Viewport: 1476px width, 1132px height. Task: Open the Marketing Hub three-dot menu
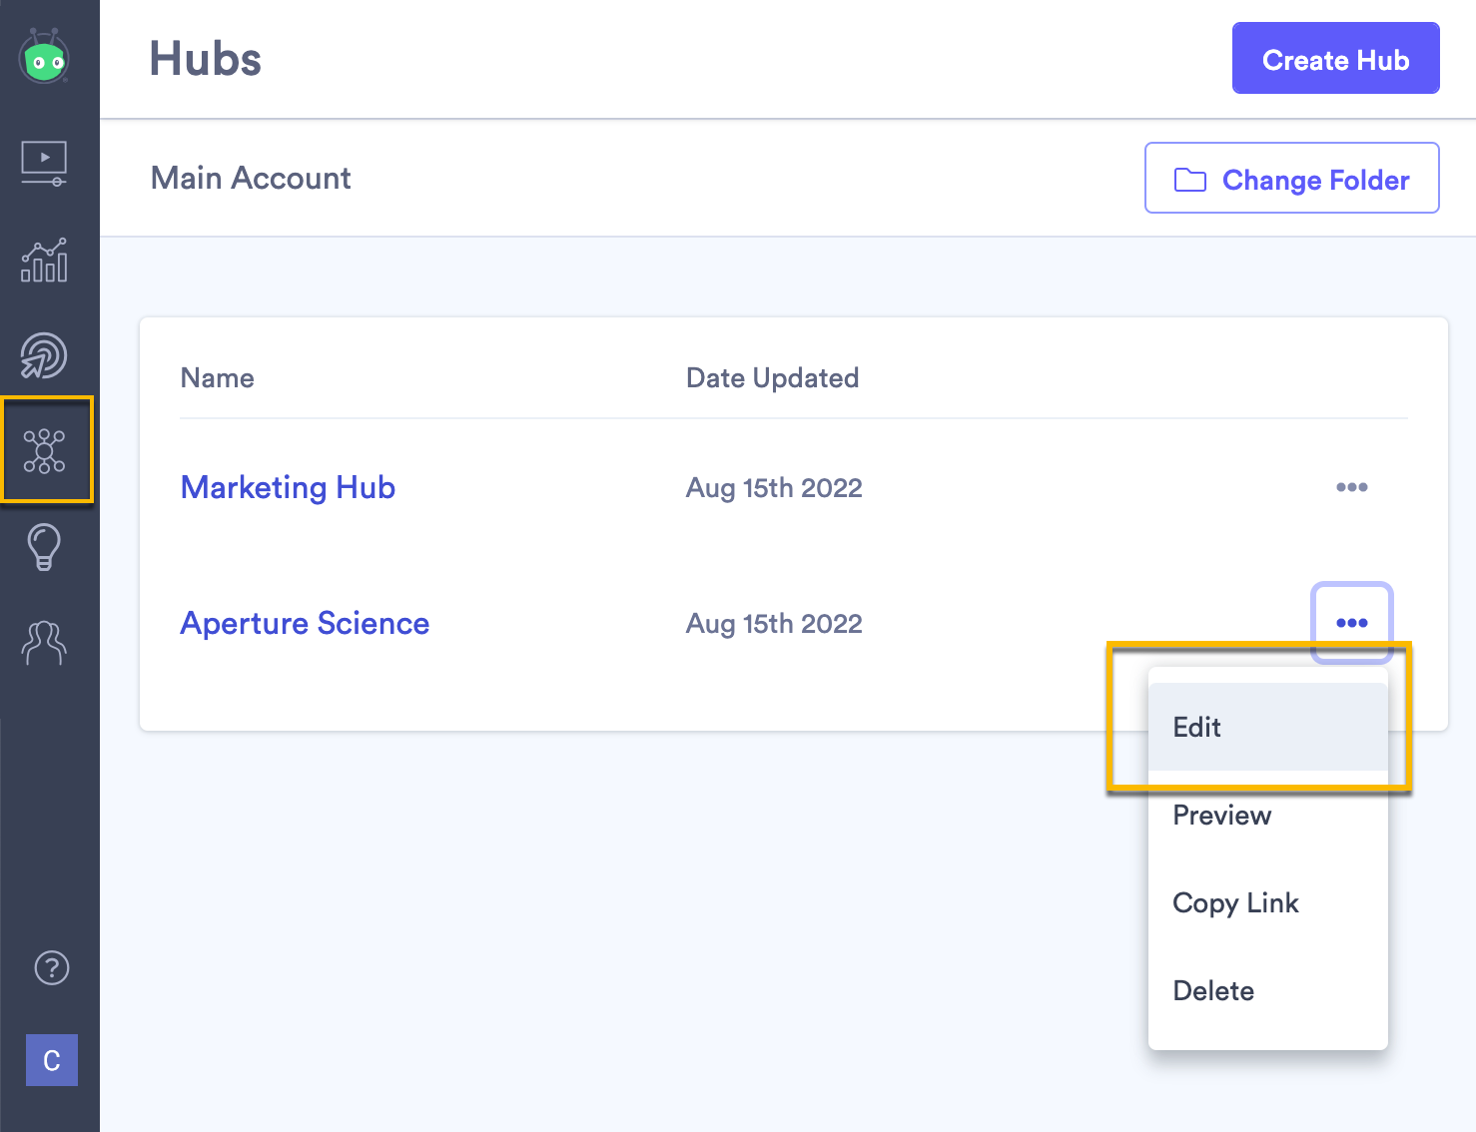coord(1351,487)
